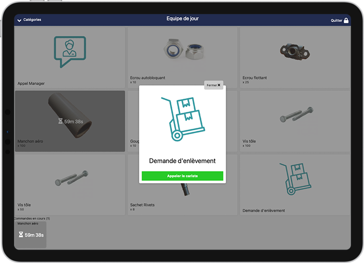Click the Quitter lock icon
This screenshot has width=364, height=263.
346,20
